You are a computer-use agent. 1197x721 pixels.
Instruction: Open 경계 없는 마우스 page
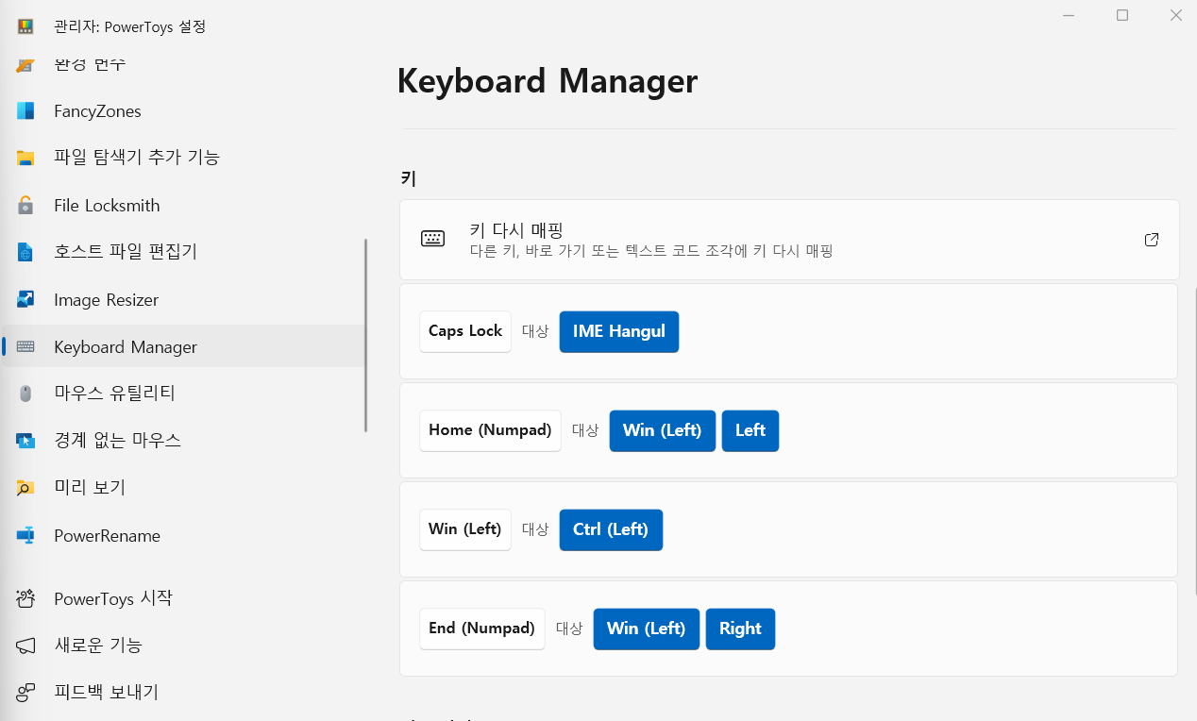coord(184,441)
